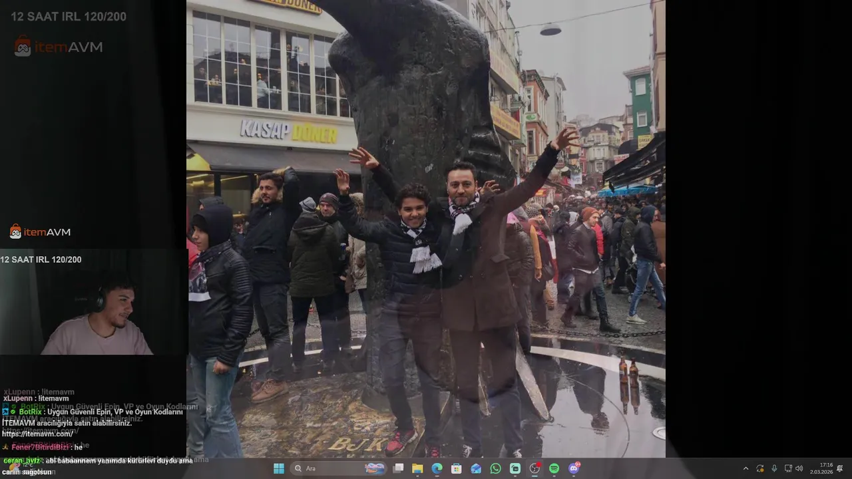The height and width of the screenshot is (479, 852).
Task: Click the itemavm.com link in chat
Action: click(37, 433)
